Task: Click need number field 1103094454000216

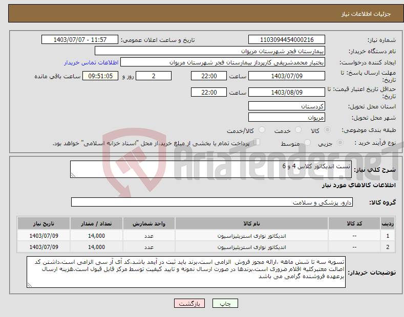Action: (x=287, y=40)
